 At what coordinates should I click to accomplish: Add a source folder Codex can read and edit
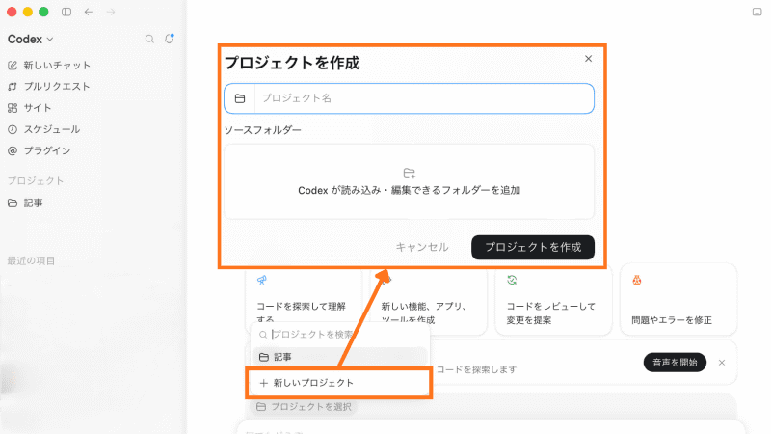click(x=409, y=182)
